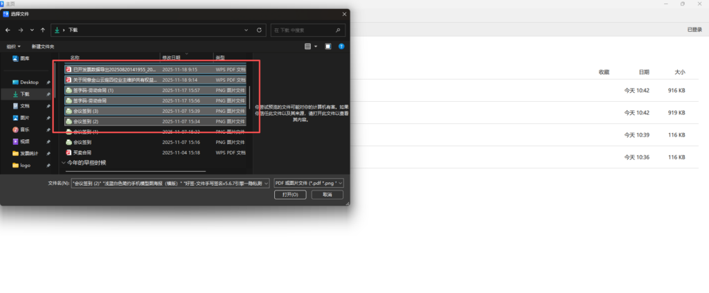The width and height of the screenshot is (709, 293).
Task: Open the file type filter dropdown
Action: [x=308, y=183]
